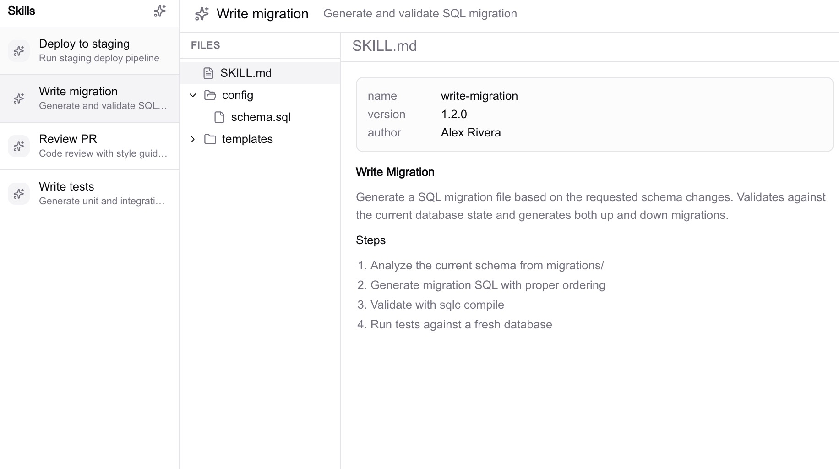
Task: Click the Write migration skill icon in sidebar
Action: pos(19,98)
